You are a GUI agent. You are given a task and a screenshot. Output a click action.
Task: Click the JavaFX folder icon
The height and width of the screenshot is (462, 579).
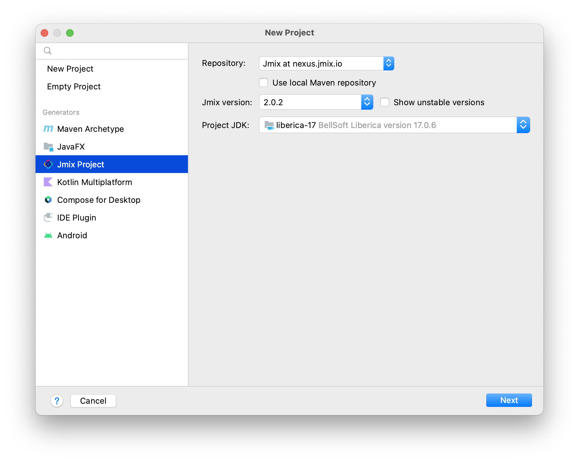coord(48,147)
